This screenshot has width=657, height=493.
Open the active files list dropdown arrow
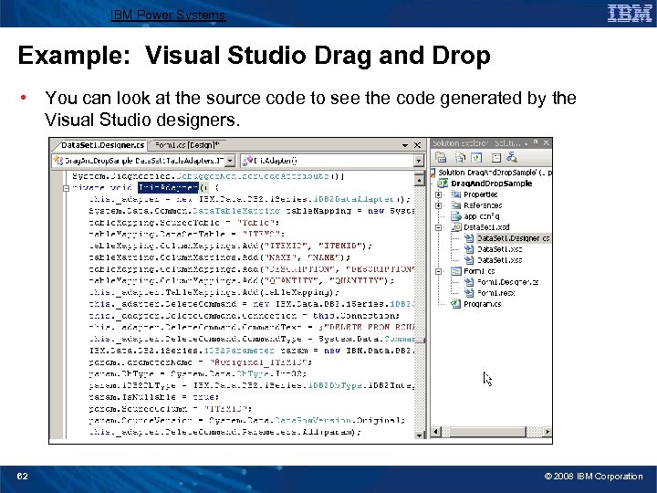coord(405,145)
